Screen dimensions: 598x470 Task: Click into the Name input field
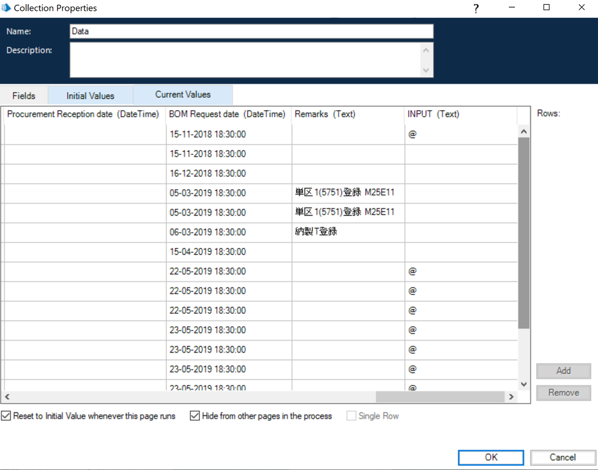[x=251, y=31]
